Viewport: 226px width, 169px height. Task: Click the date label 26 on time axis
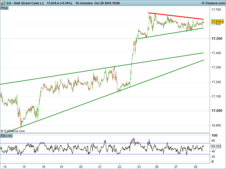(157, 166)
